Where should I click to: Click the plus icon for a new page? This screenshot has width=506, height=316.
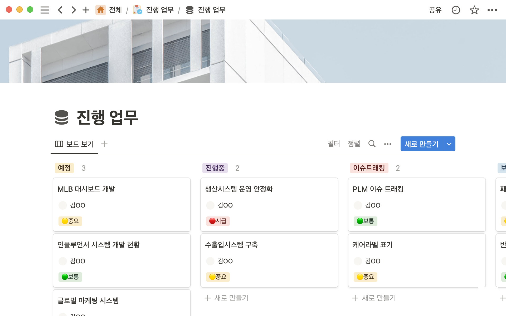86,10
